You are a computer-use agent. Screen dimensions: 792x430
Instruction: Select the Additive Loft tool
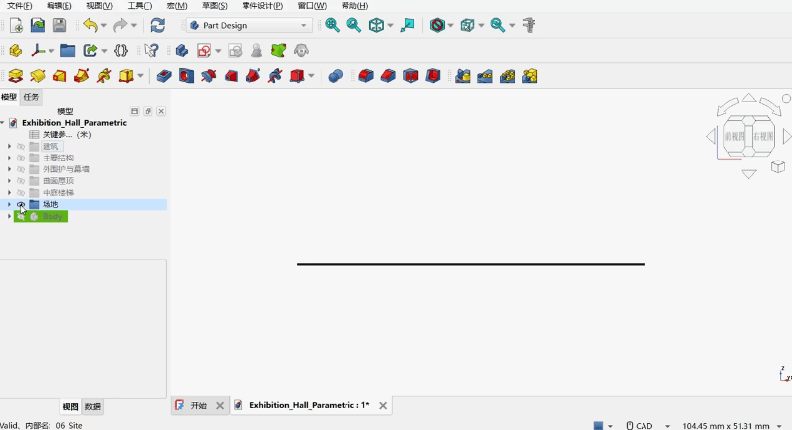pos(59,76)
